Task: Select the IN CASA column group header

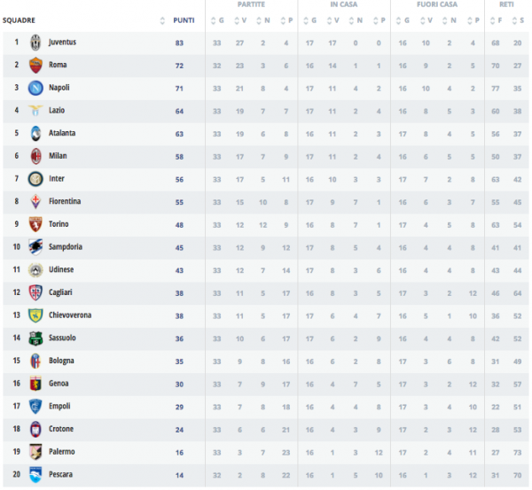Action: click(x=344, y=4)
